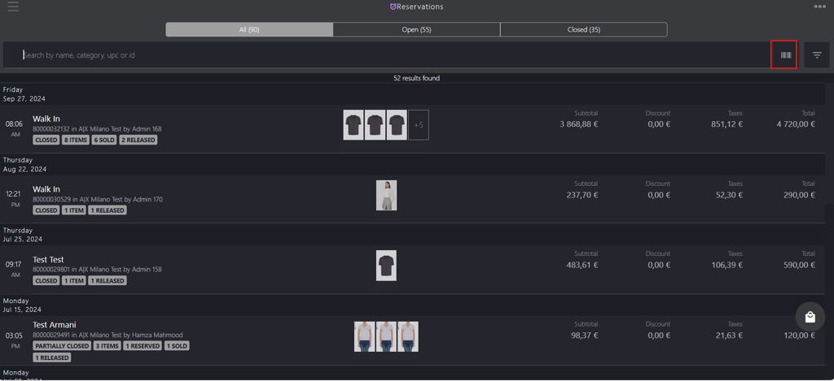Click the PARTIALLY CLOSED status badge

(x=62, y=346)
